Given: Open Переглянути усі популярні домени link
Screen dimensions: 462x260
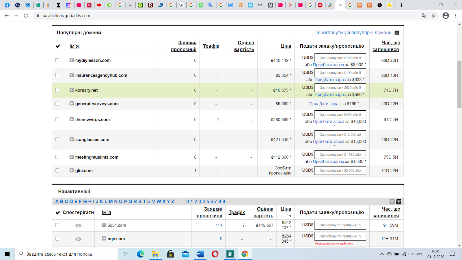Looking at the screenshot, I should pos(353,33).
